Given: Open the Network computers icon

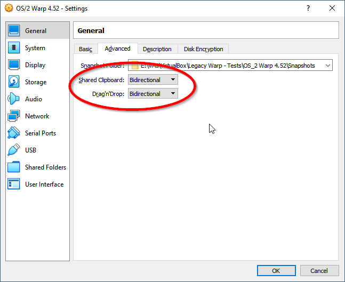Looking at the screenshot, I should point(14,116).
